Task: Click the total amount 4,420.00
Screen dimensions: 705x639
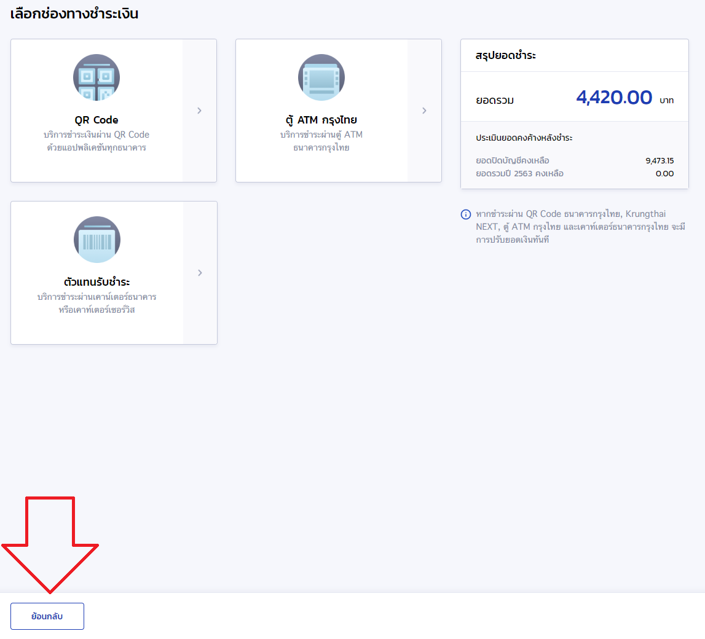Action: pos(613,98)
